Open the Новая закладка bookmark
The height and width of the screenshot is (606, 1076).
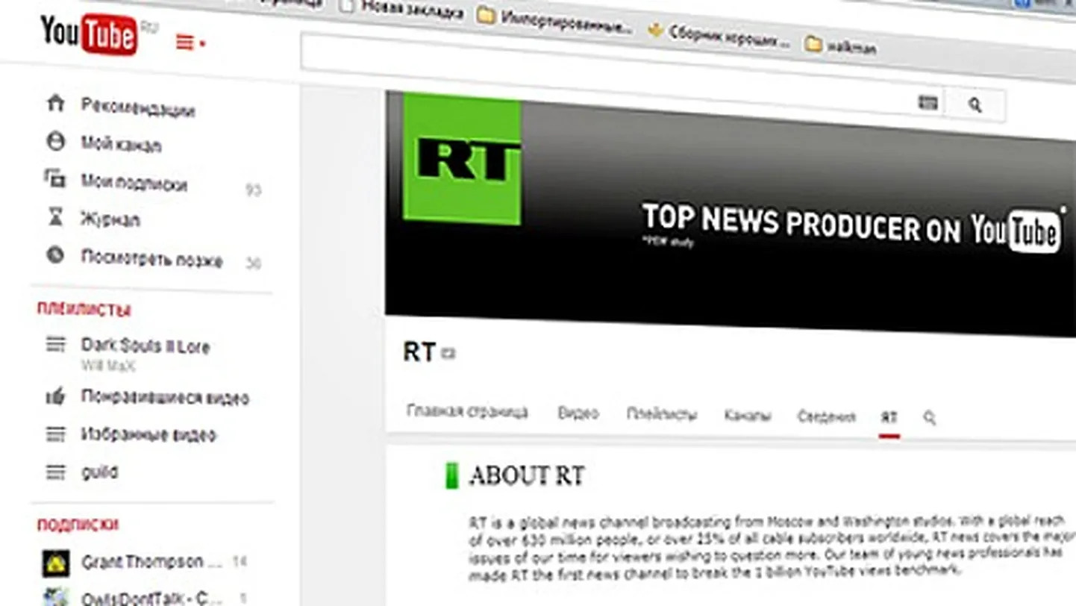coord(403,10)
